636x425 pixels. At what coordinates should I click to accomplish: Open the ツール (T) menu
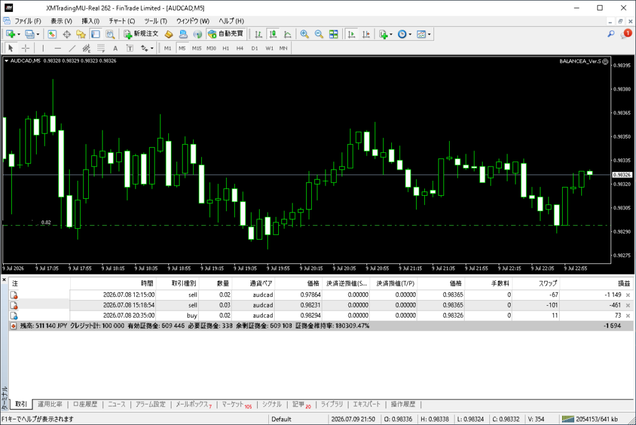pos(155,21)
